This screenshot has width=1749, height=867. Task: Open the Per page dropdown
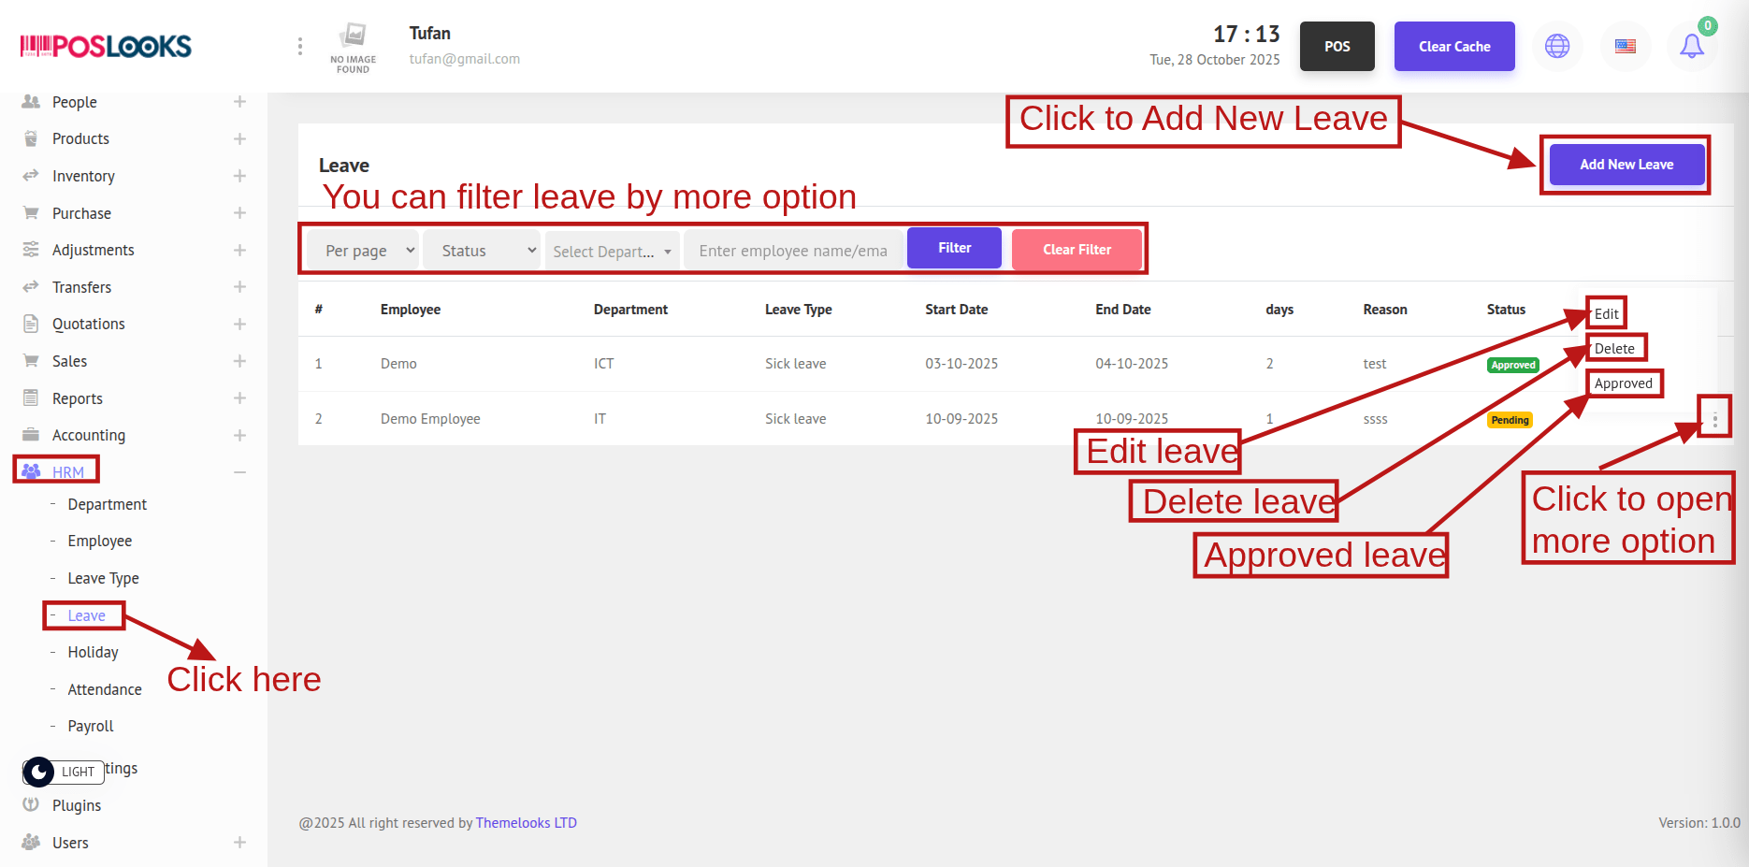point(363,251)
